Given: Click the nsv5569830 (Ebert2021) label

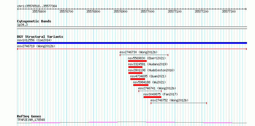Looking at the screenshot, I should pyautogui.click(x=147, y=58).
